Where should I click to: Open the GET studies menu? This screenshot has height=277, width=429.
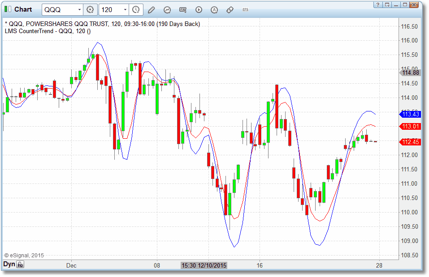coord(183,10)
